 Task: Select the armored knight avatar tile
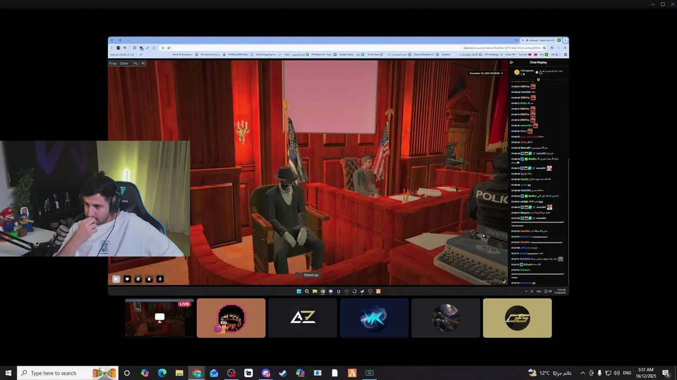point(446,318)
